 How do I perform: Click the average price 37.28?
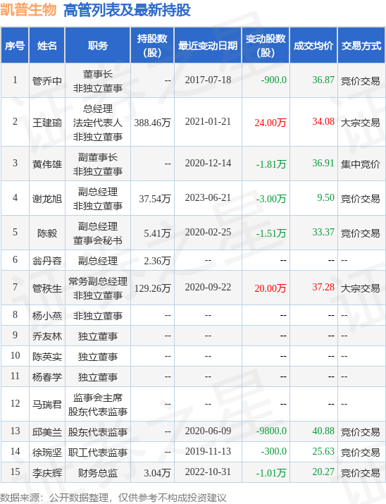tap(323, 287)
